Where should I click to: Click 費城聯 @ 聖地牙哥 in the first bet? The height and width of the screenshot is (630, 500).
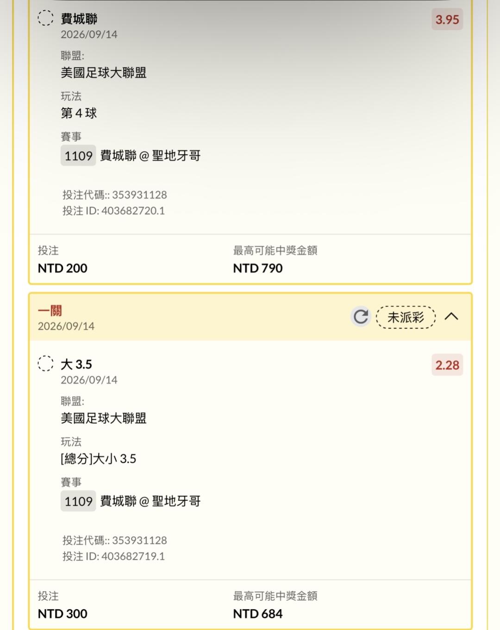click(150, 156)
